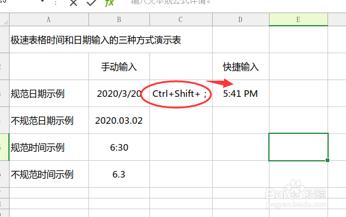
Task: Select the 规范日期示例 cell
Action: pos(49,94)
